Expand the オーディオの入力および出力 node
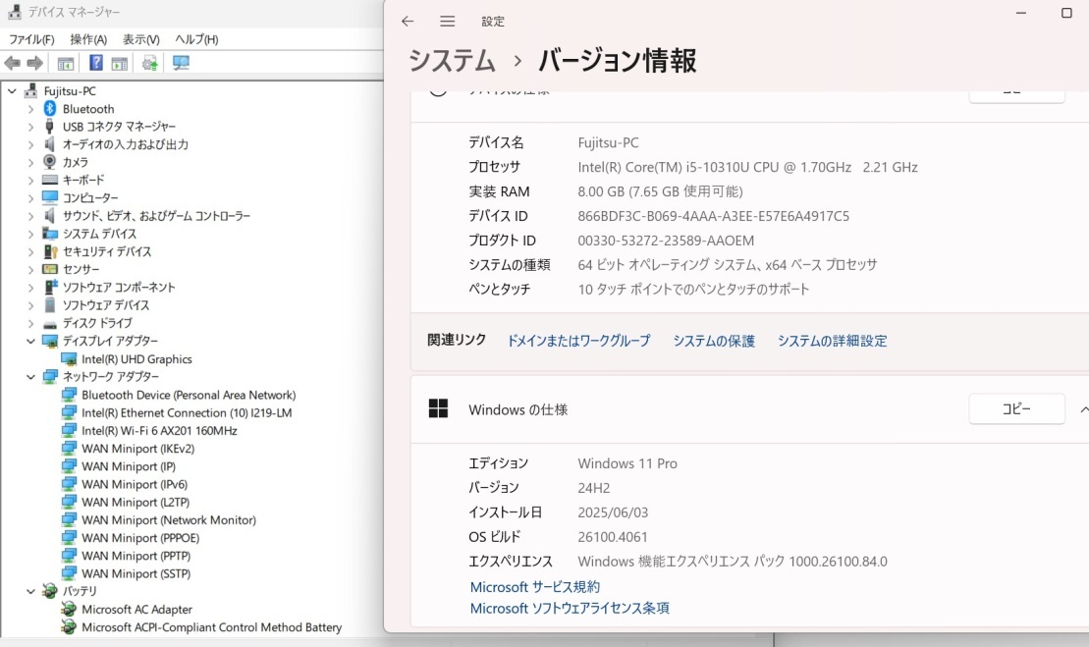 click(x=30, y=144)
